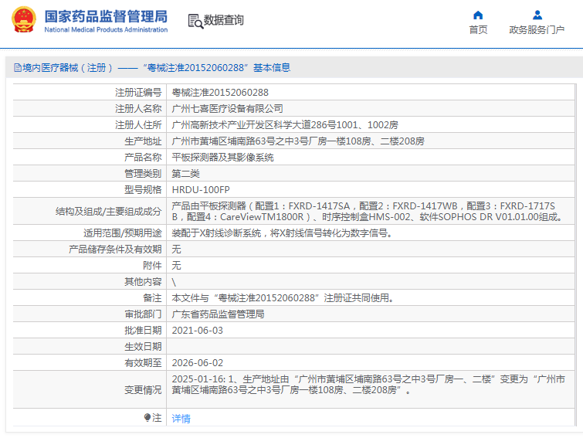583x438 pixels.
Task: Select expiry date 2026-06-02
Action: [198, 363]
